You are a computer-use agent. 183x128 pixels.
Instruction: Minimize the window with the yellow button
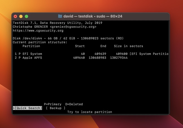pyautogui.click(x=21, y=16)
